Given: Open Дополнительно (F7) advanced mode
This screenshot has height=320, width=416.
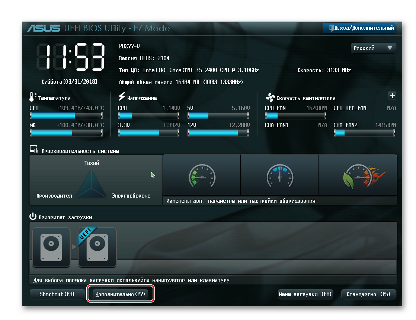Looking at the screenshot, I should point(120,294).
